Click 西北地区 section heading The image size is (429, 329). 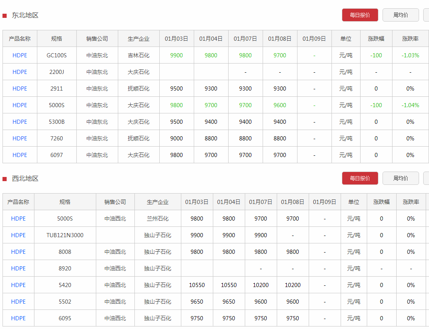(25, 179)
